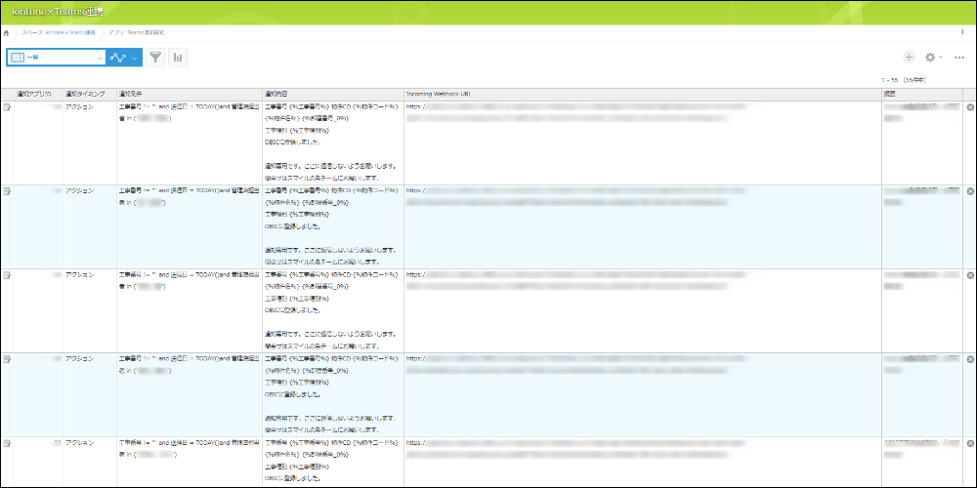Viewport: 977px width, 488px height.
Task: Delete the third record with X icon
Action: click(970, 275)
